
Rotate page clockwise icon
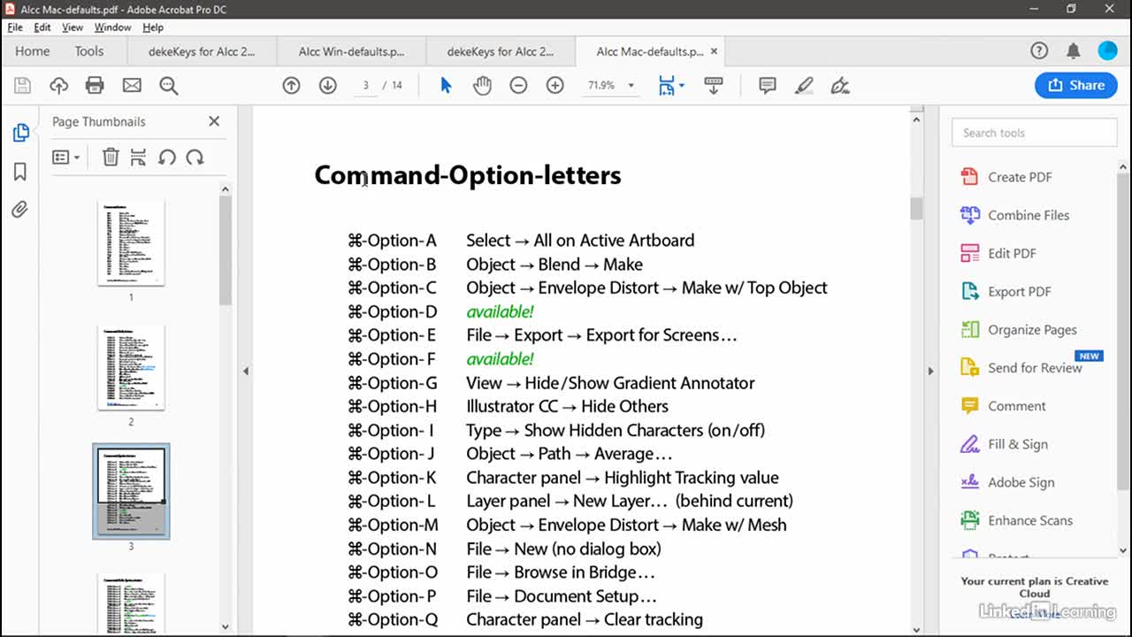(x=195, y=157)
